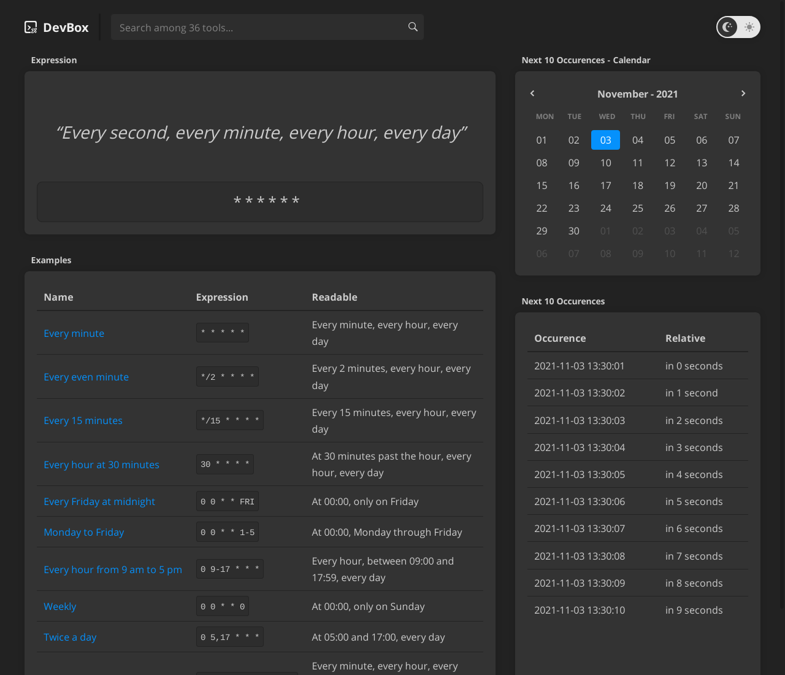Click the sun icon in theme switch

[x=749, y=27]
